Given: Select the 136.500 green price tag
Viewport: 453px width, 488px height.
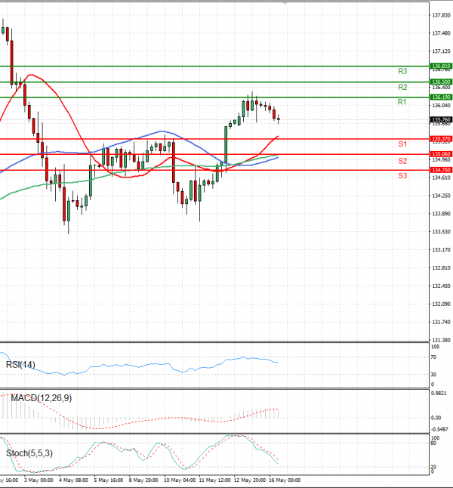Looking at the screenshot, I should pos(441,82).
